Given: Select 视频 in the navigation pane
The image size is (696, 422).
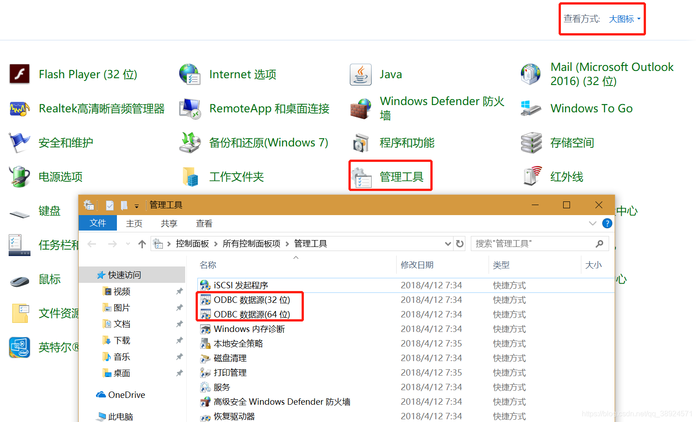Looking at the screenshot, I should click(x=122, y=291).
